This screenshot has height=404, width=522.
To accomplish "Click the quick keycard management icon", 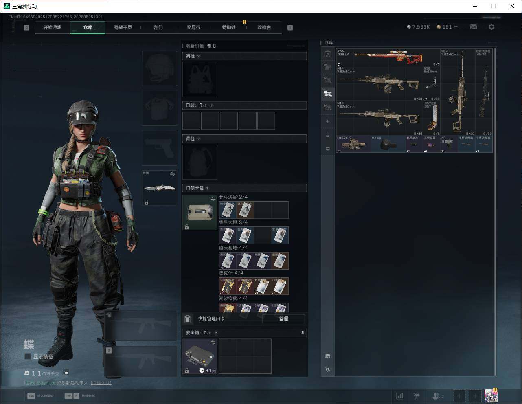I will tap(188, 319).
